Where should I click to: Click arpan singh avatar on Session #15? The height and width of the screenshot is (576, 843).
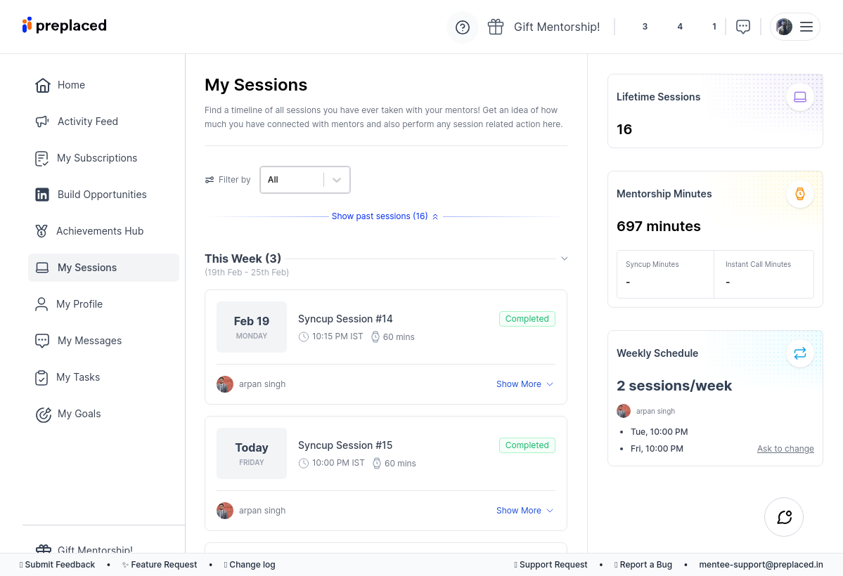click(225, 511)
